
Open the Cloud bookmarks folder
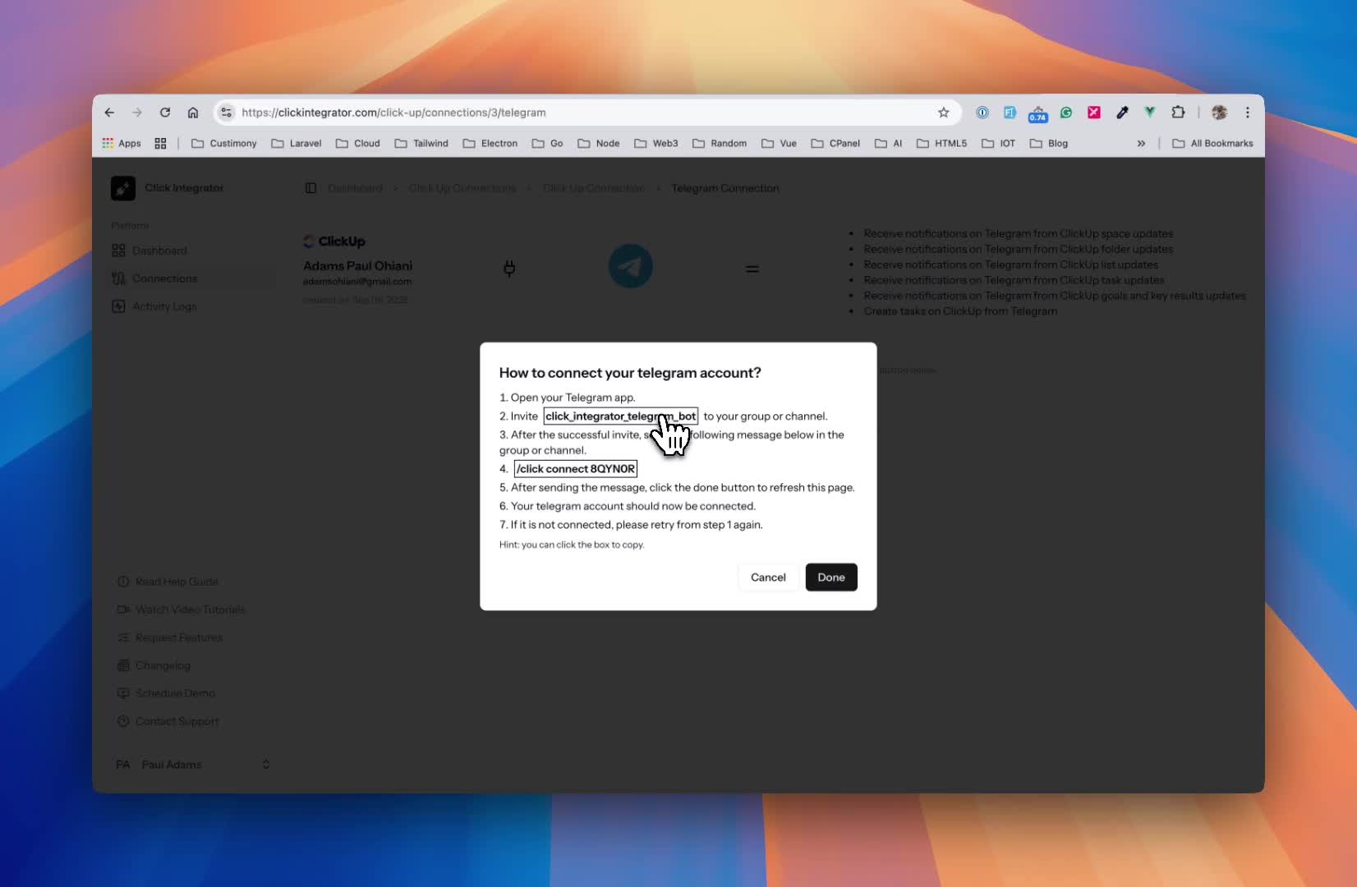point(358,143)
